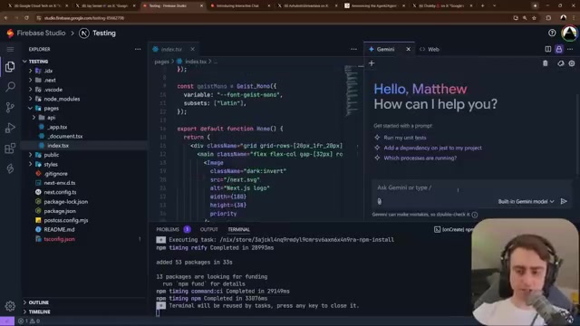Open the Extensions view
The height and width of the screenshot is (326, 580).
point(10,149)
